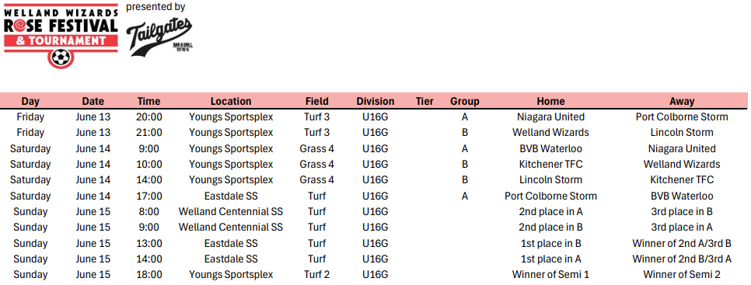Screen dimensions: 751x285
Task: Click the Tailgates Bar & Grill logo
Action: point(159,36)
